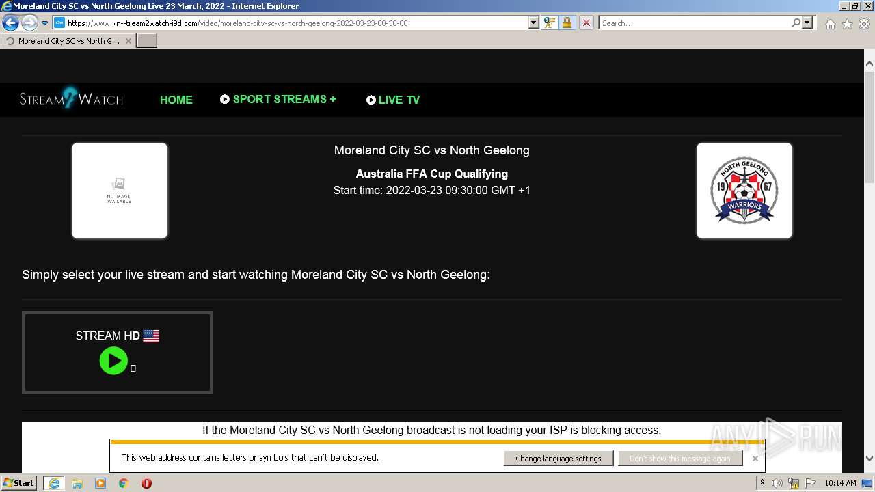This screenshot has height=492, width=875.
Task: Click the Simply select your live stream text
Action: click(256, 275)
